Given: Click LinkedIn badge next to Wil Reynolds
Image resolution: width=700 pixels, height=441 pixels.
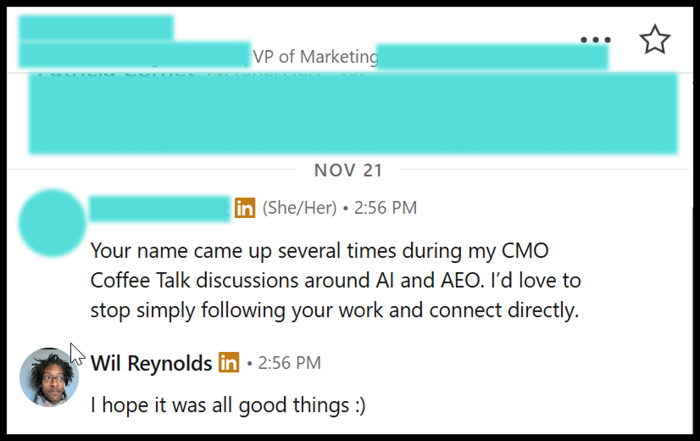Looking at the screenshot, I should coord(229,363).
